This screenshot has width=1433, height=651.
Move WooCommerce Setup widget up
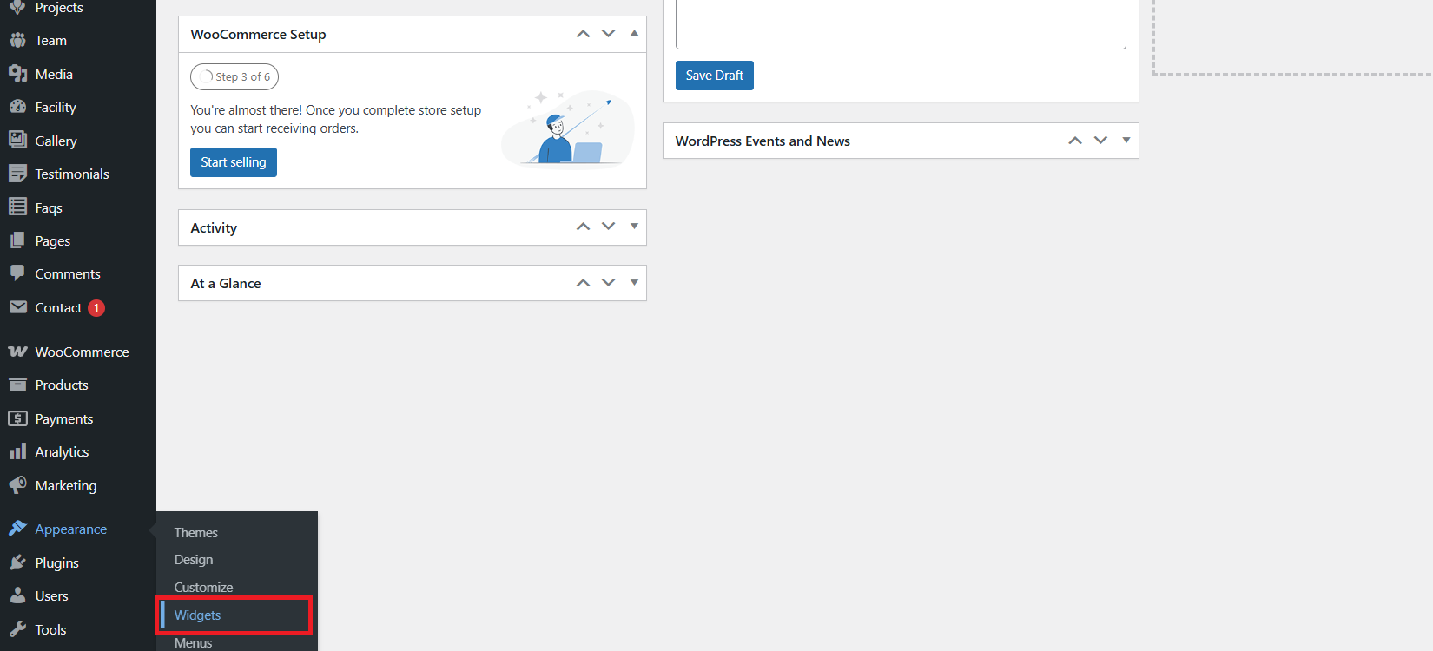coord(583,34)
